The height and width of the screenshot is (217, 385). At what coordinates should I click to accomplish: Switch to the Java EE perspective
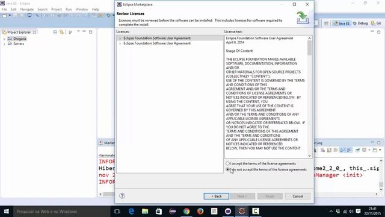click(x=341, y=23)
